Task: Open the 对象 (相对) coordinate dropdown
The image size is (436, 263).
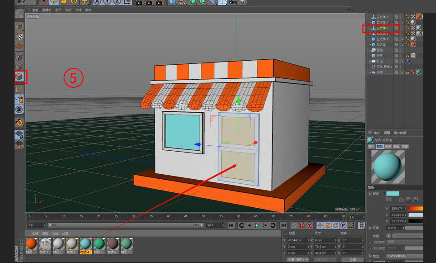Action: (x=298, y=260)
